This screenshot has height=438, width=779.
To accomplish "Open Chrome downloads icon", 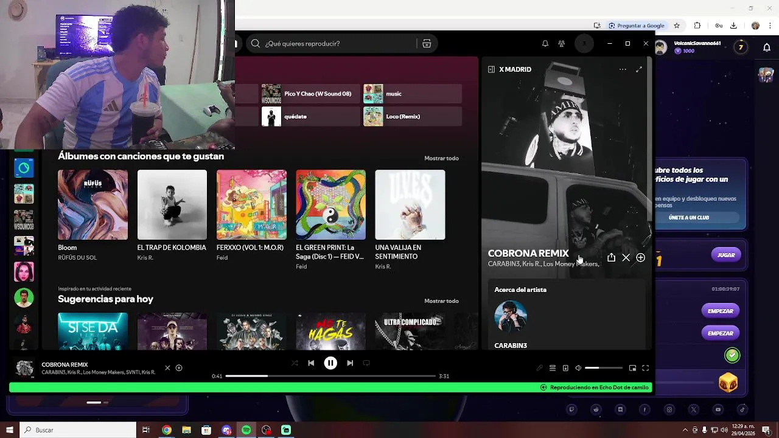I will [733, 26].
